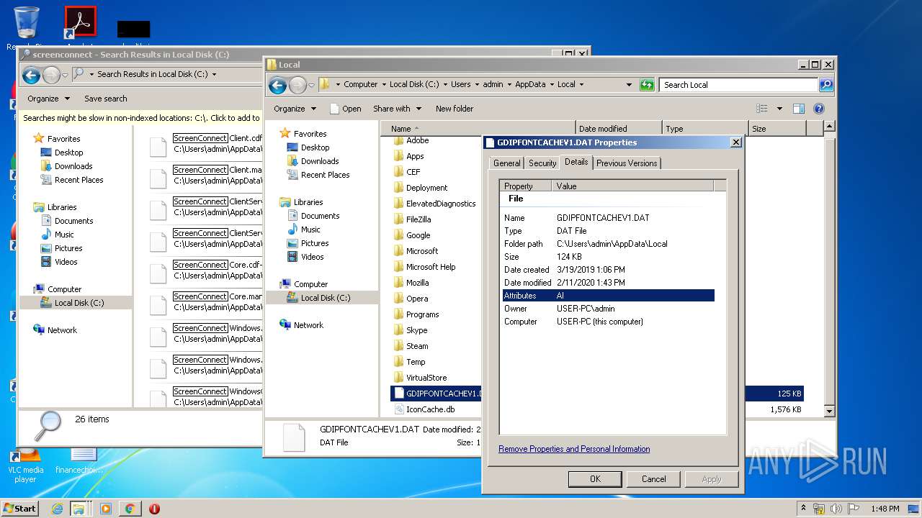This screenshot has width=922, height=518.
Task: Click New folder in Local window
Action: click(x=455, y=109)
